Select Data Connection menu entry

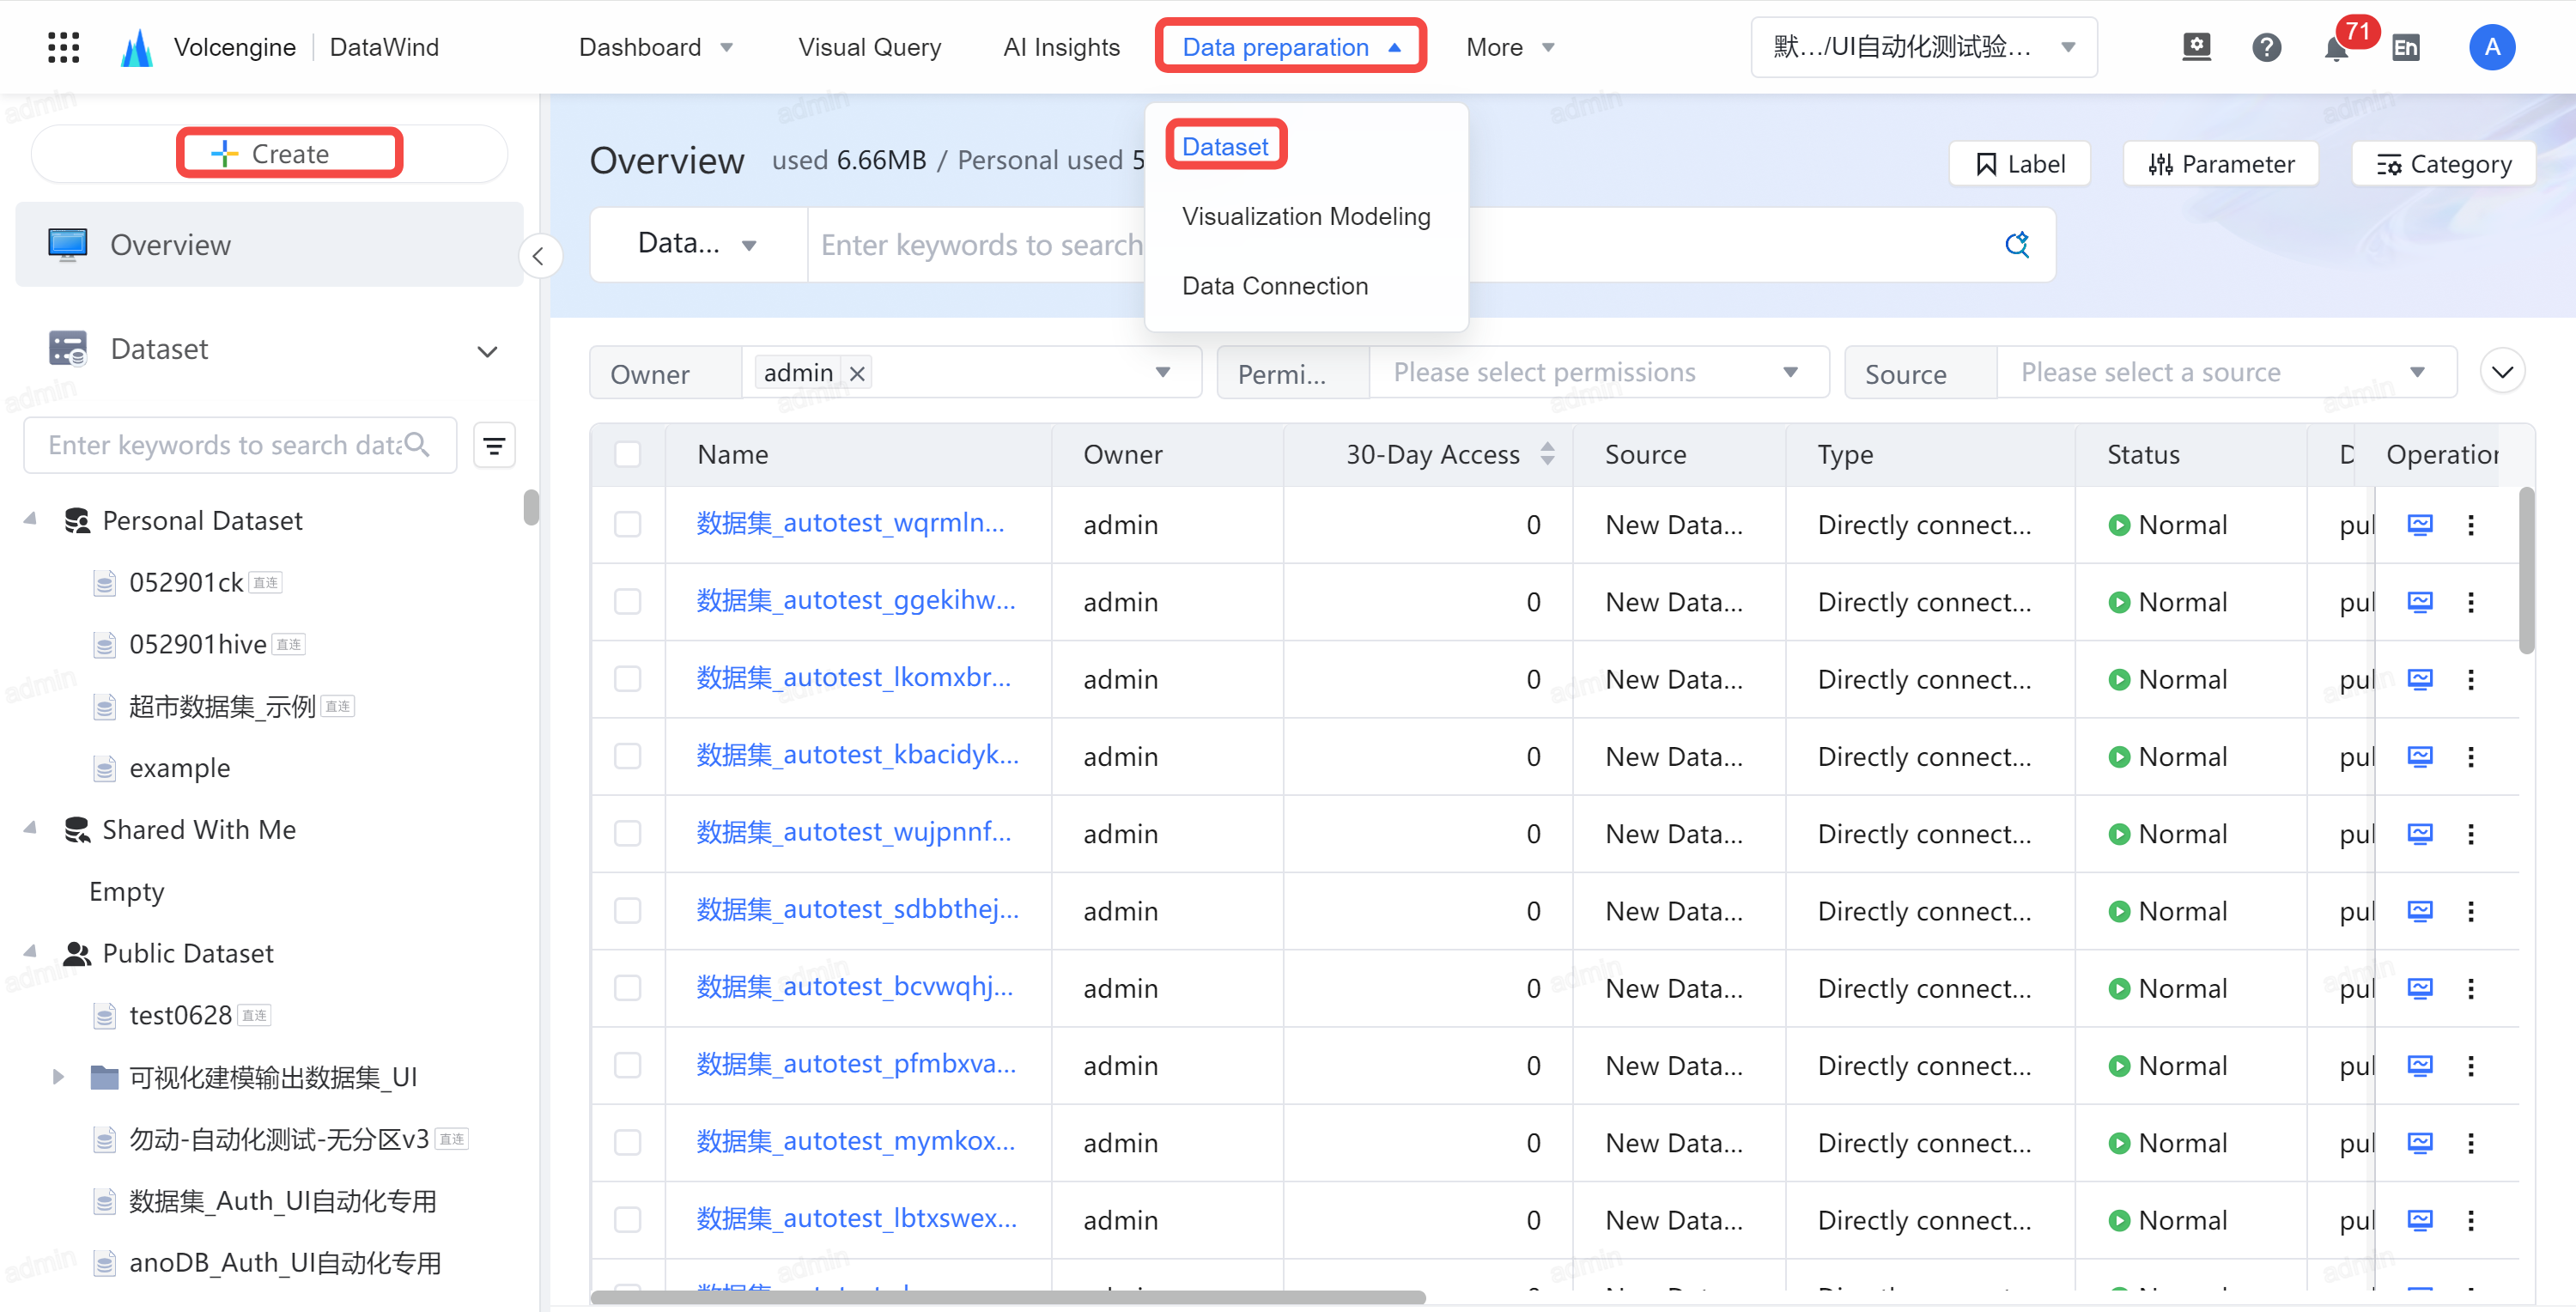[1275, 286]
